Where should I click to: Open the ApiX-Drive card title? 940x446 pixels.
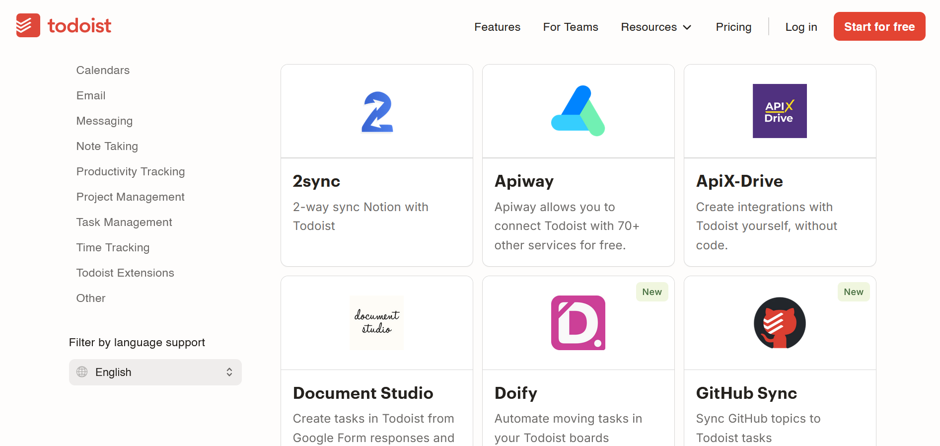click(x=739, y=181)
